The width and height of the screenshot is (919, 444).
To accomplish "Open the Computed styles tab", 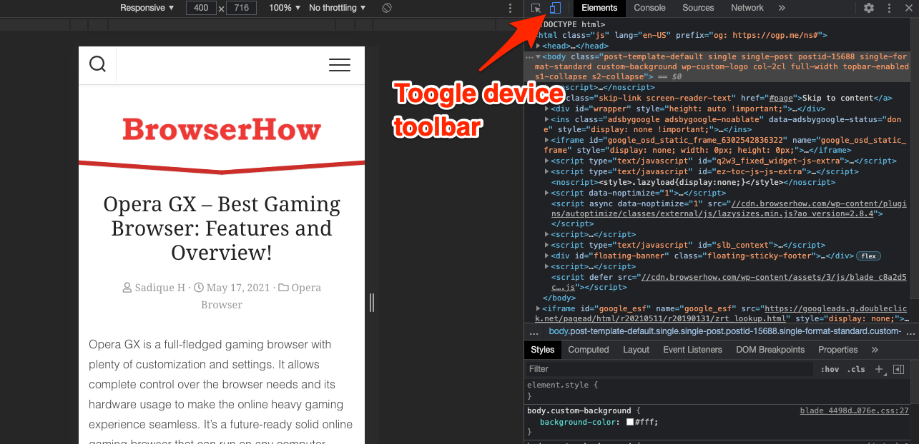I will (588, 350).
